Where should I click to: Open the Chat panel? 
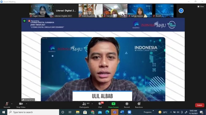(x=100, y=105)
